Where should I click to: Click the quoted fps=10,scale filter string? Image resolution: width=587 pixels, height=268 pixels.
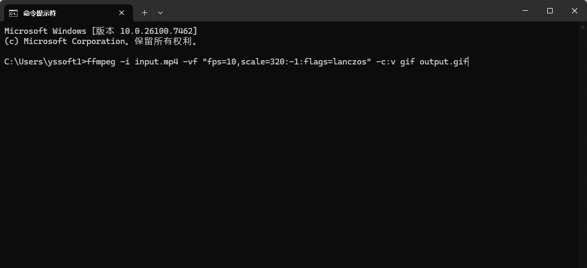click(x=287, y=62)
